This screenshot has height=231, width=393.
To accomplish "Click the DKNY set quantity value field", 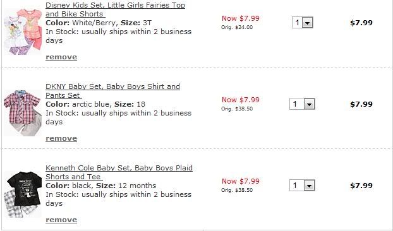I will pos(297,104).
